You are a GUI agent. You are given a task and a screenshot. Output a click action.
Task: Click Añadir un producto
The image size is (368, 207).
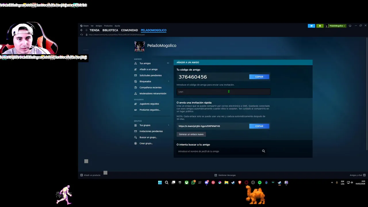coord(90,175)
